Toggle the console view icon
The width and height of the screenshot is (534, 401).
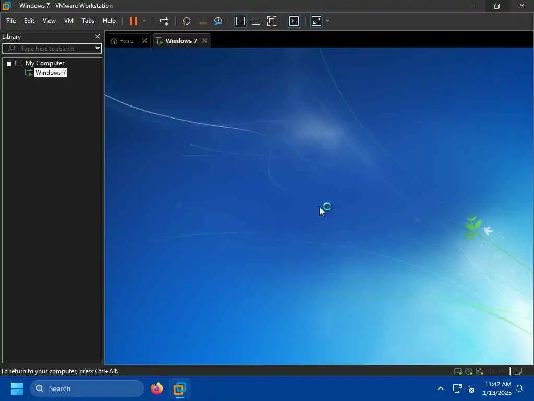click(294, 21)
